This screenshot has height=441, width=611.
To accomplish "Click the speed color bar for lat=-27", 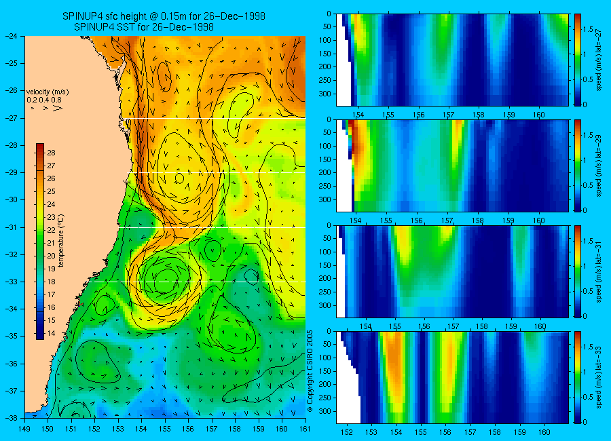I will 578,60.
